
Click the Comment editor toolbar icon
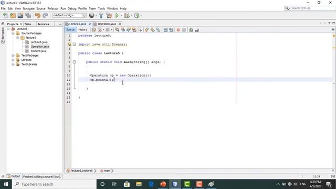click(x=191, y=30)
